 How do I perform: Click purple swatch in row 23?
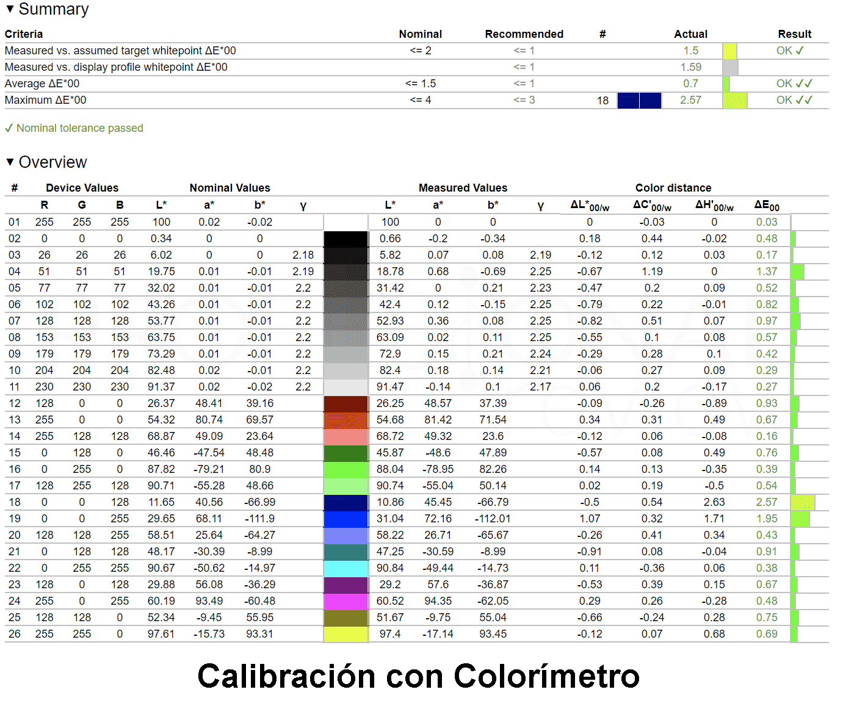click(346, 585)
